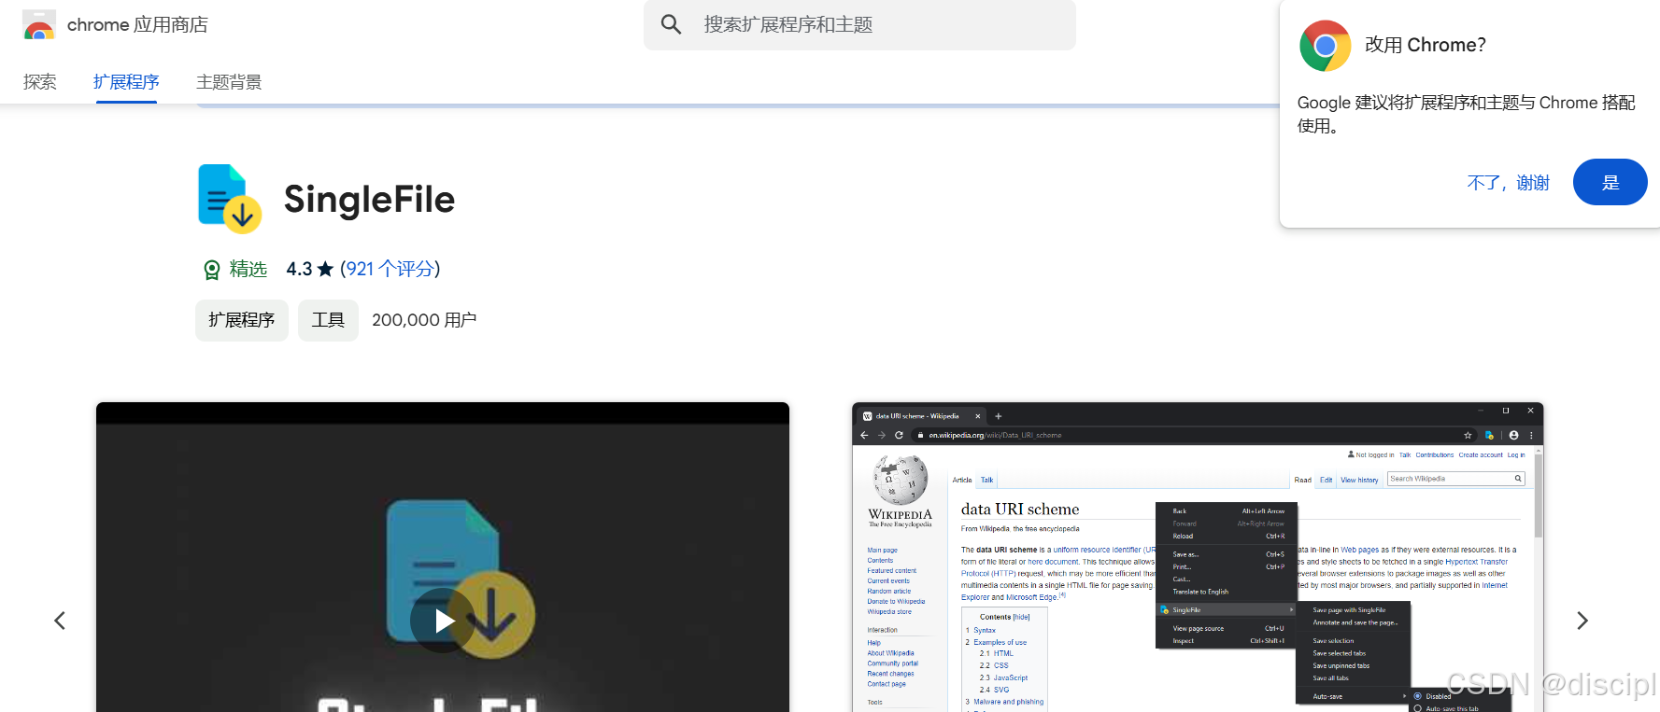Dismiss popup with 不了，谢谢
Screen dimensions: 1660x712
pyautogui.click(x=1509, y=183)
